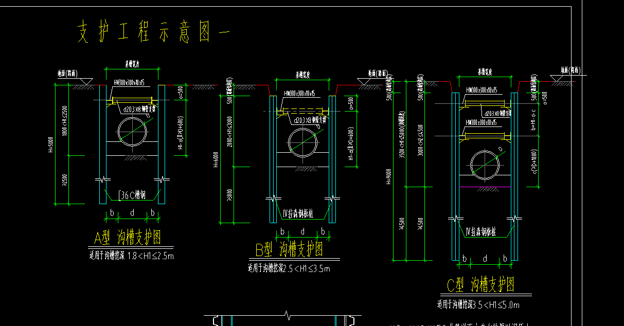Image resolution: width=624 pixels, height=326 pixels.
Task: Pick the note 1.8<H1≤2.5m under A型
Action: click(x=150, y=255)
